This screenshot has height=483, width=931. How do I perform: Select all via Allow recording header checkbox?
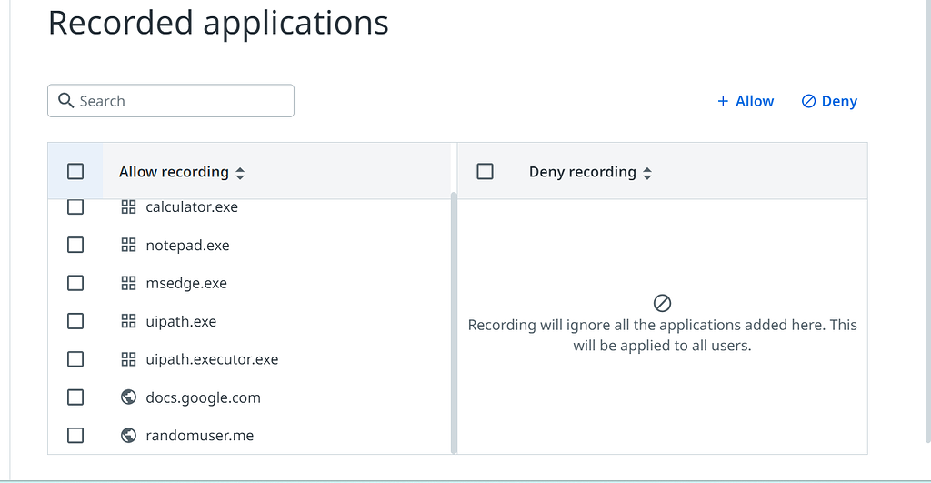point(75,171)
